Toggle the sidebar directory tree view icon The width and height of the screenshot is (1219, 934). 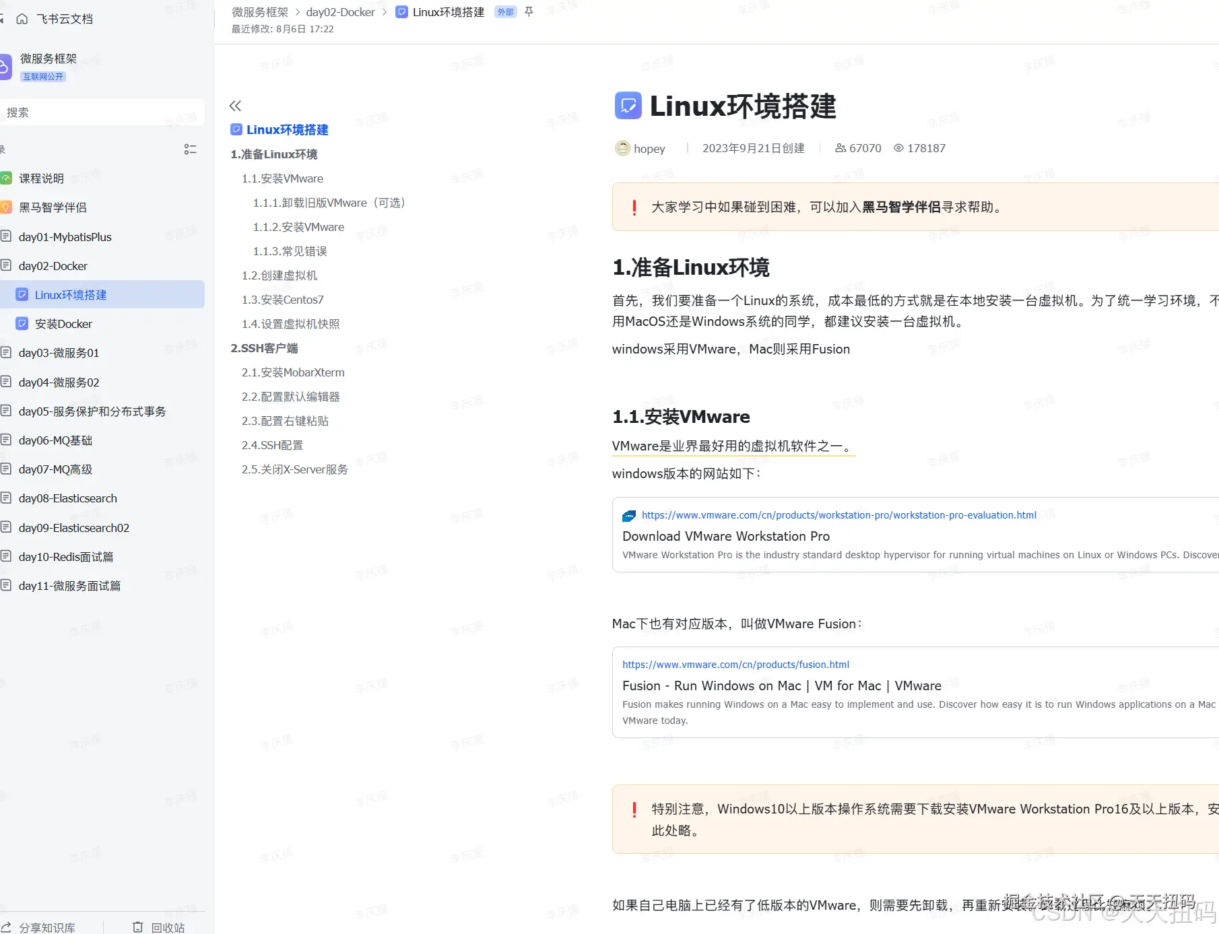point(190,149)
